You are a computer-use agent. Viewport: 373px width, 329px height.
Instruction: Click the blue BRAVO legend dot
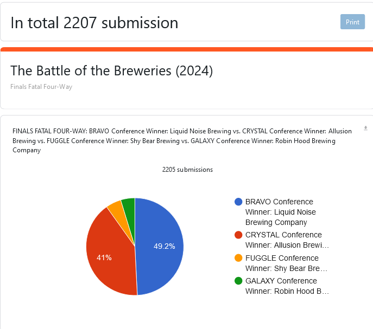238,202
